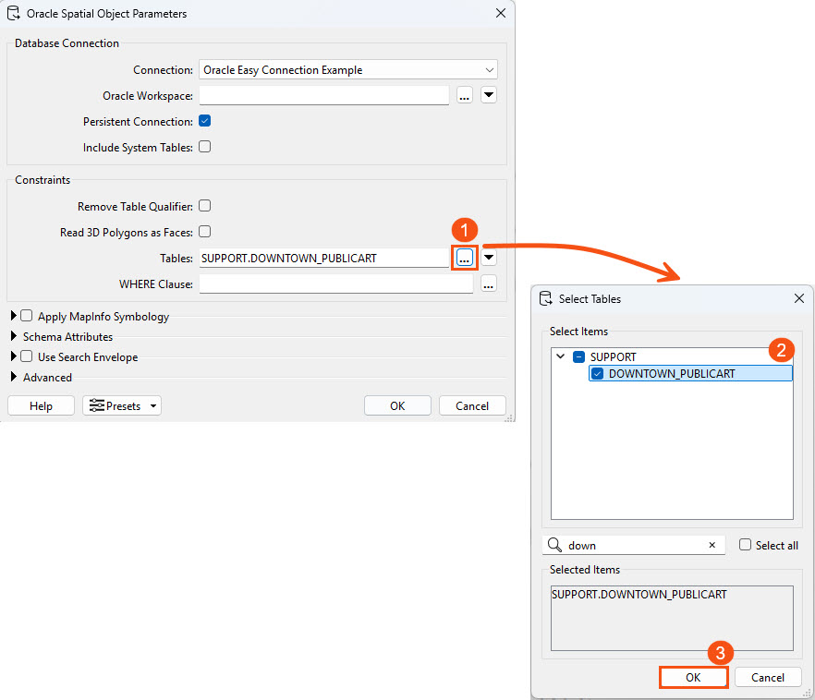
Task: Click the Presets sliders icon
Action: pos(98,404)
